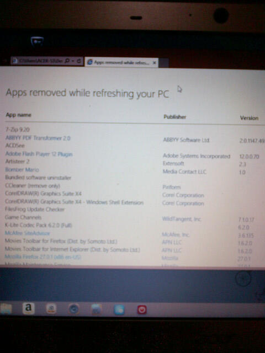265x353 pixels.
Task: Click the 'Version' column header
Action: [249, 118]
